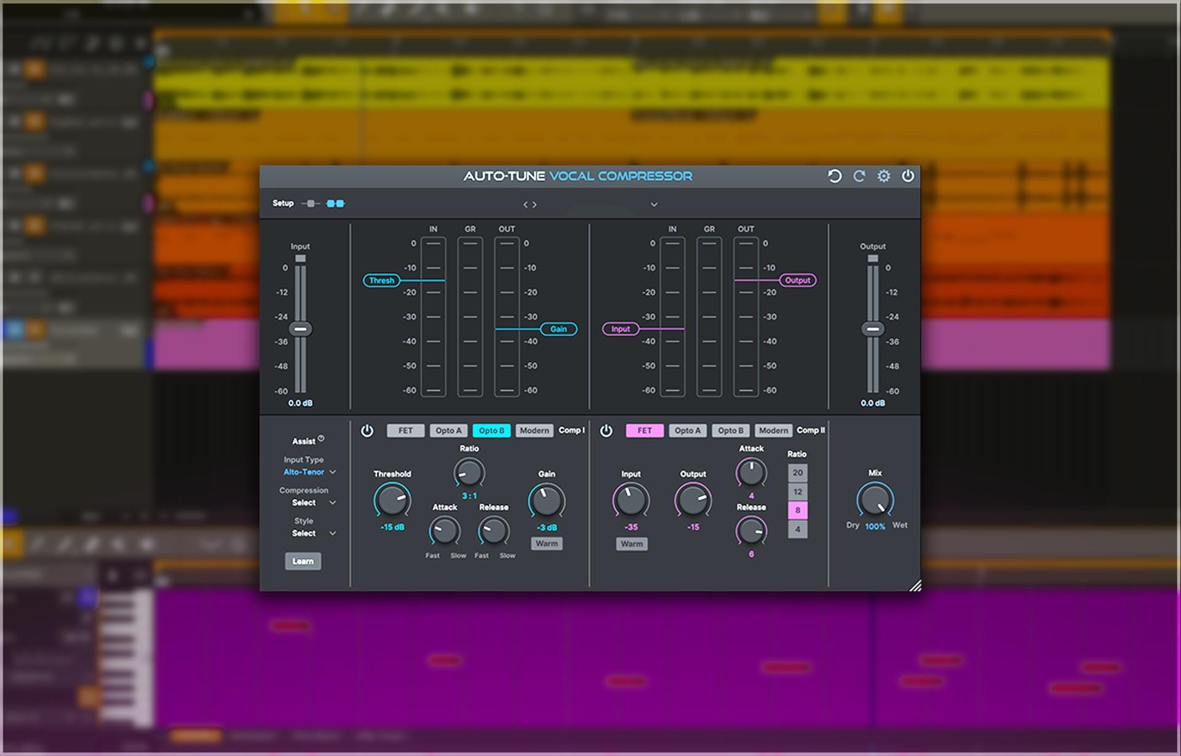Viewport: 1181px width, 756px height.
Task: Set Comp II ratio to 8
Action: [798, 510]
